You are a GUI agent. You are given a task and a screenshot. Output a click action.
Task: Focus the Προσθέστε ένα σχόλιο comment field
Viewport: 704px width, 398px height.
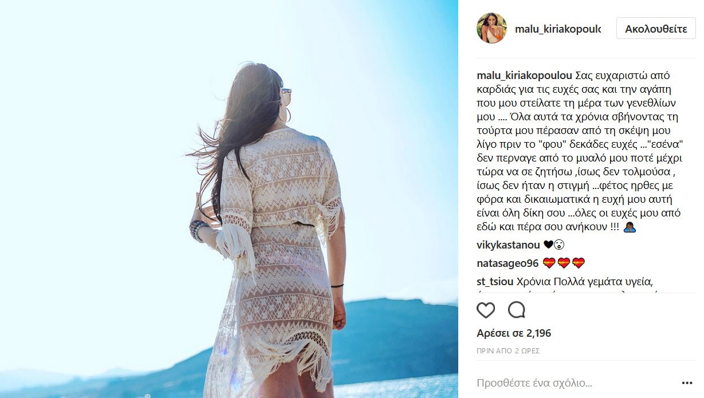click(x=576, y=383)
